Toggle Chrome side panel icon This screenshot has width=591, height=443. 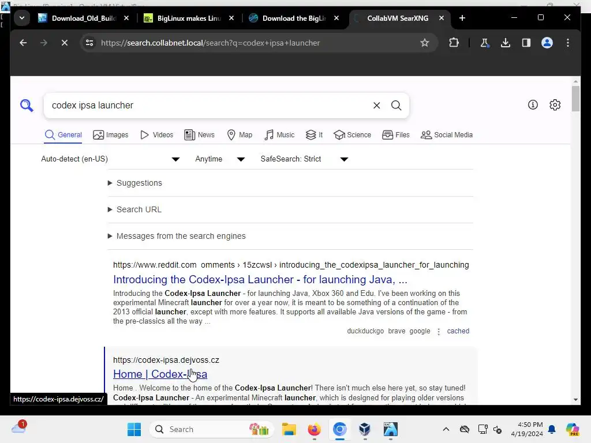tap(526, 43)
